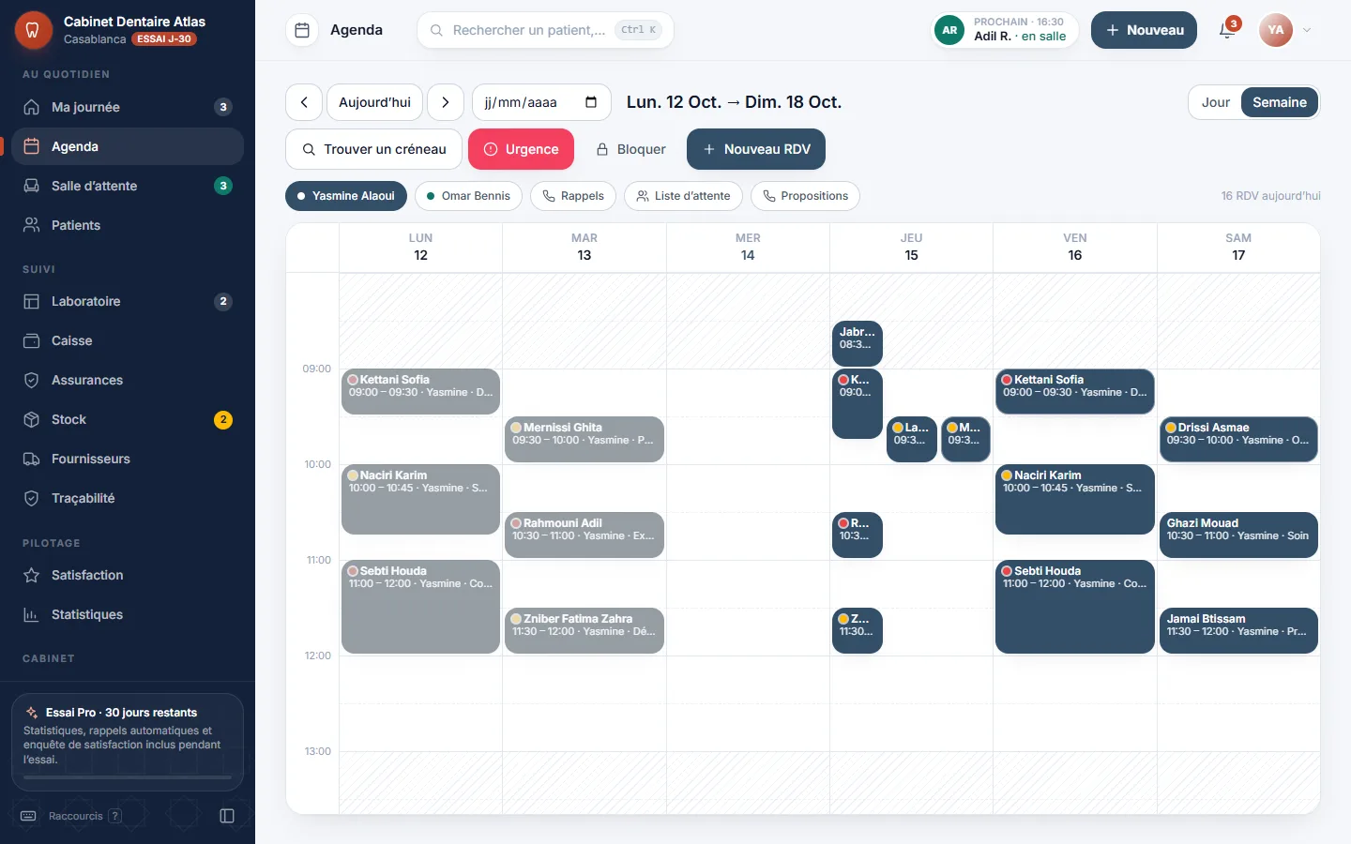
Task: Open Statistiques page
Action: pos(128,614)
